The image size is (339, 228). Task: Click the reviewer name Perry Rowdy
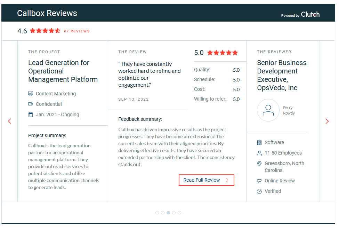289,110
